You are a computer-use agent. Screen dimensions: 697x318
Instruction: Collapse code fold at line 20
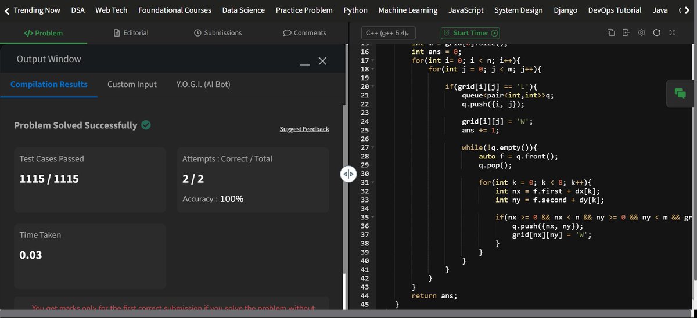[373, 86]
